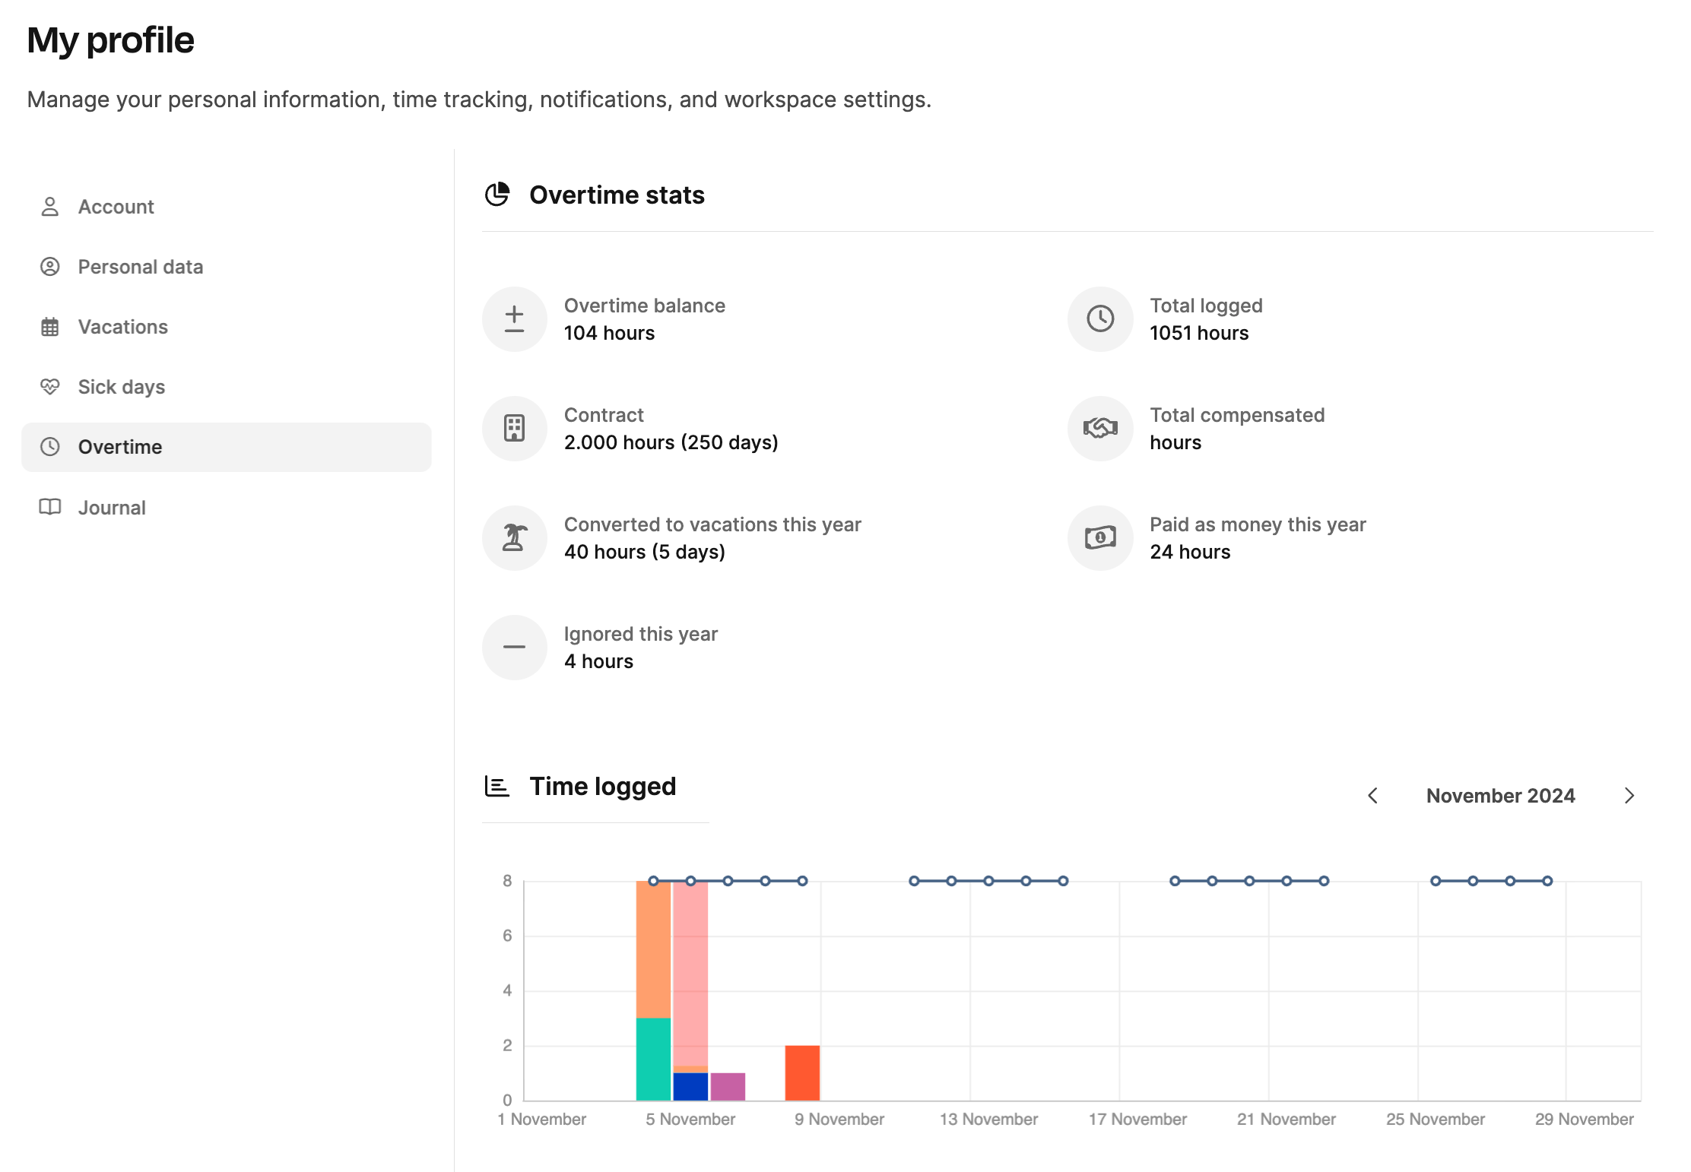Image resolution: width=1691 pixels, height=1172 pixels.
Task: Click the Contract building icon
Action: point(514,429)
